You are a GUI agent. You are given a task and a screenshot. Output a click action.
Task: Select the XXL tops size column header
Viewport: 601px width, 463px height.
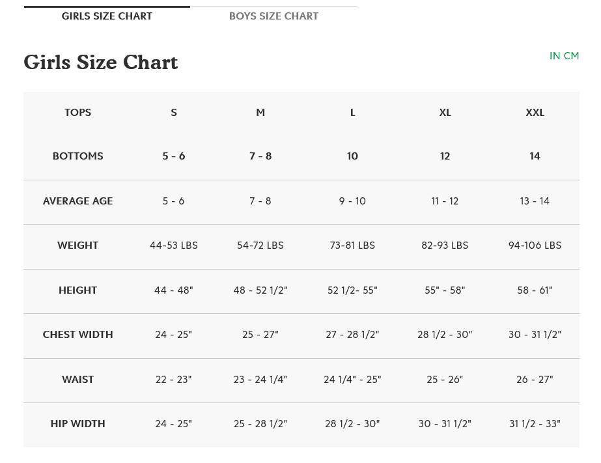(x=535, y=113)
